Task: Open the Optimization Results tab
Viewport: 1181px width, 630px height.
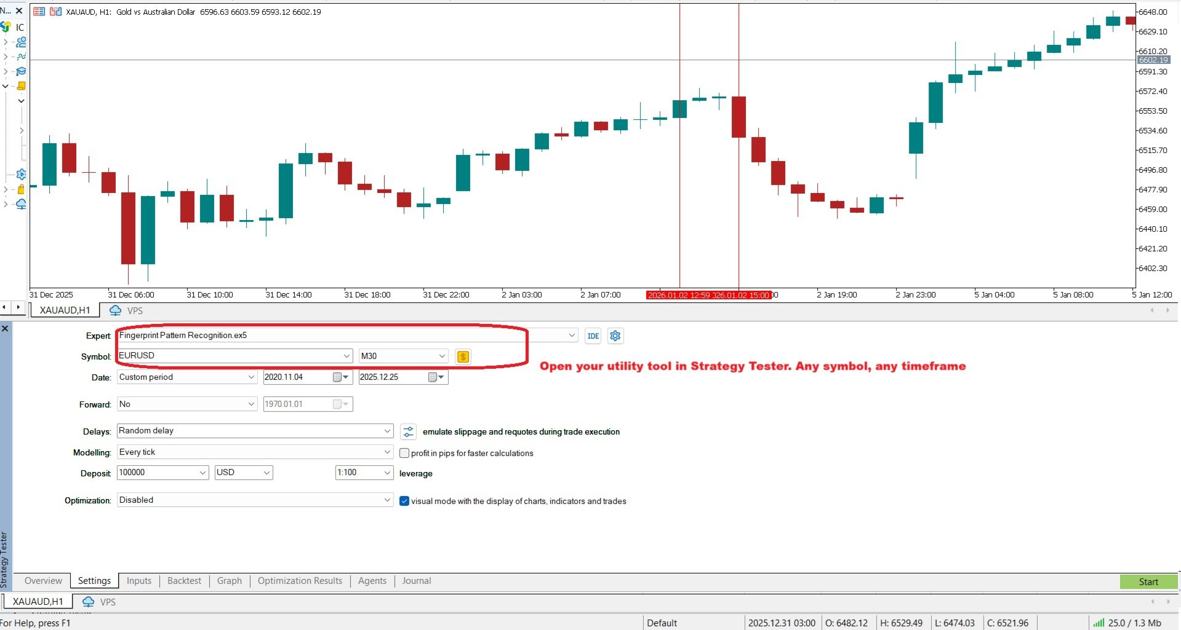Action: [300, 581]
